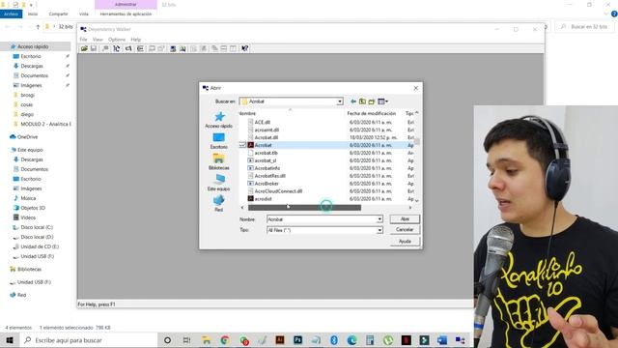618x348 pixels.
Task: Open Disco local (D:) in Explorer sidebar
Action: pos(37,237)
